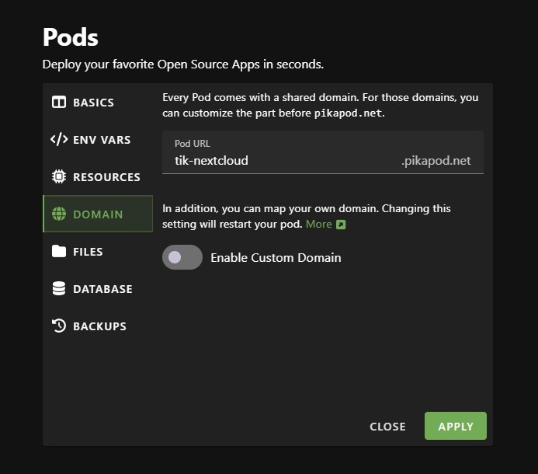Toggle the Enable Custom Domain switch

(x=182, y=257)
